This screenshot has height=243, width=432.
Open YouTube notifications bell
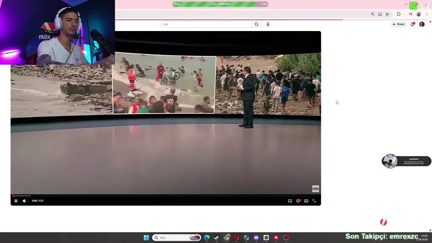tap(412, 24)
